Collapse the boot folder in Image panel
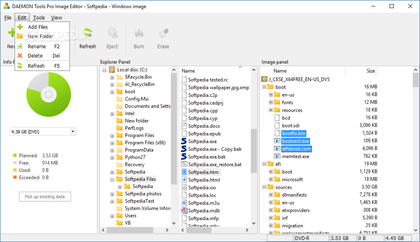The height and width of the screenshot is (242, 420). 264,87
